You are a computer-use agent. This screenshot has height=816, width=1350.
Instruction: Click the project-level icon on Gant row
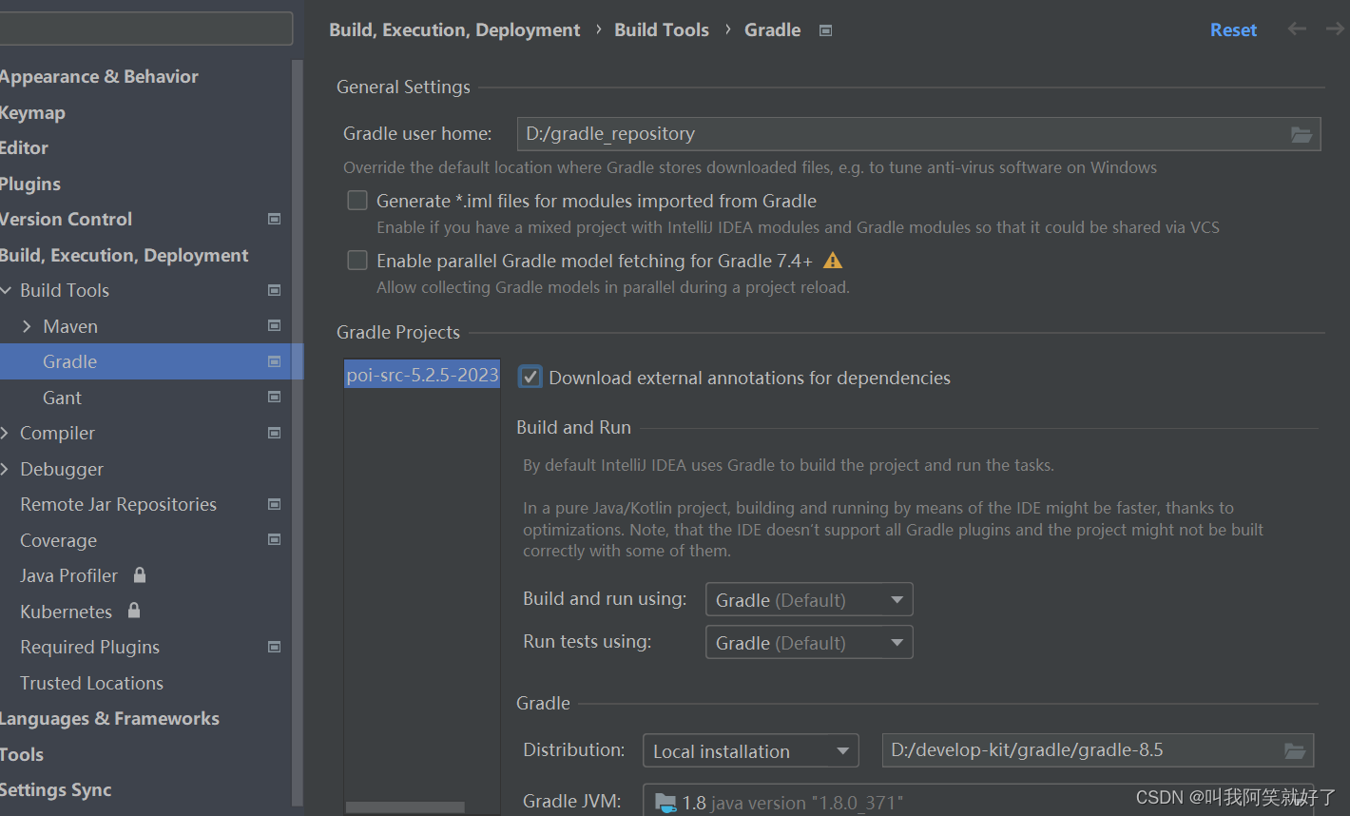point(274,397)
